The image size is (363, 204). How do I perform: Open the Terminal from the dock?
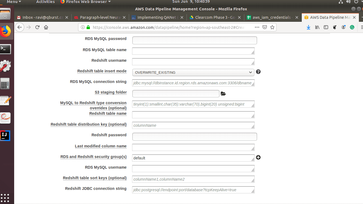tap(5, 49)
